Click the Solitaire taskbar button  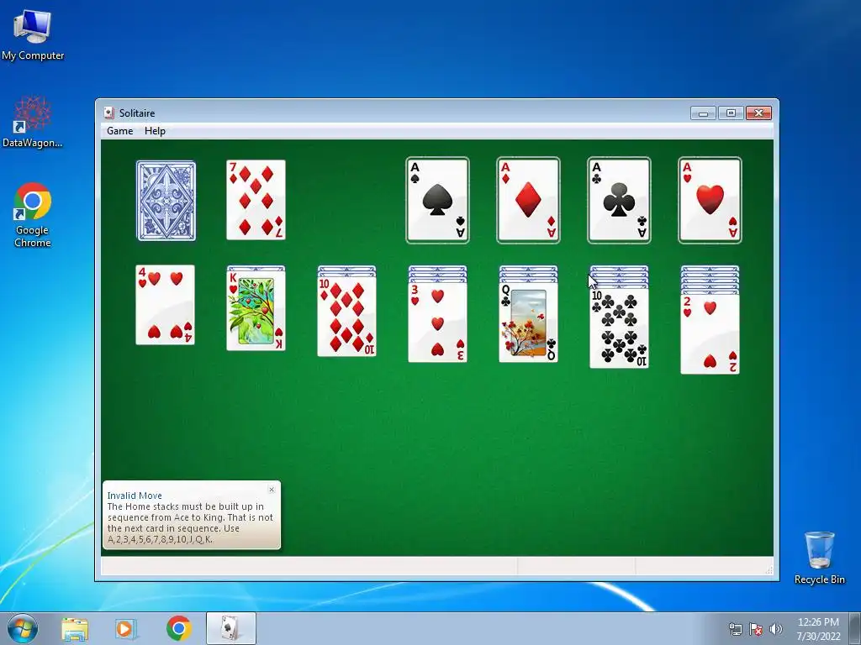click(230, 628)
